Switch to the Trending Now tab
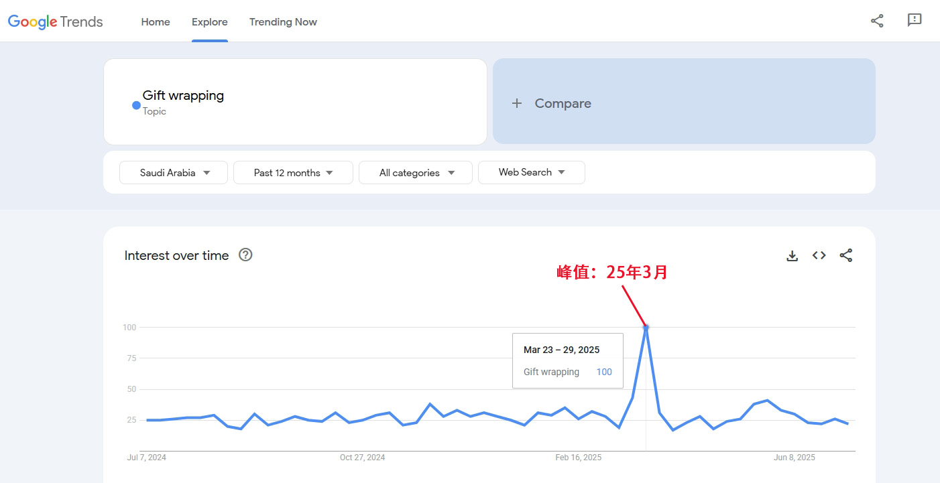 pos(283,22)
